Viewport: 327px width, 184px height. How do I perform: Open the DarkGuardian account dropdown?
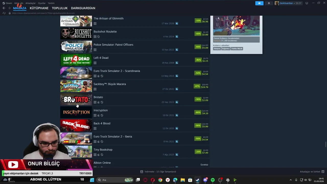coord(288,3)
